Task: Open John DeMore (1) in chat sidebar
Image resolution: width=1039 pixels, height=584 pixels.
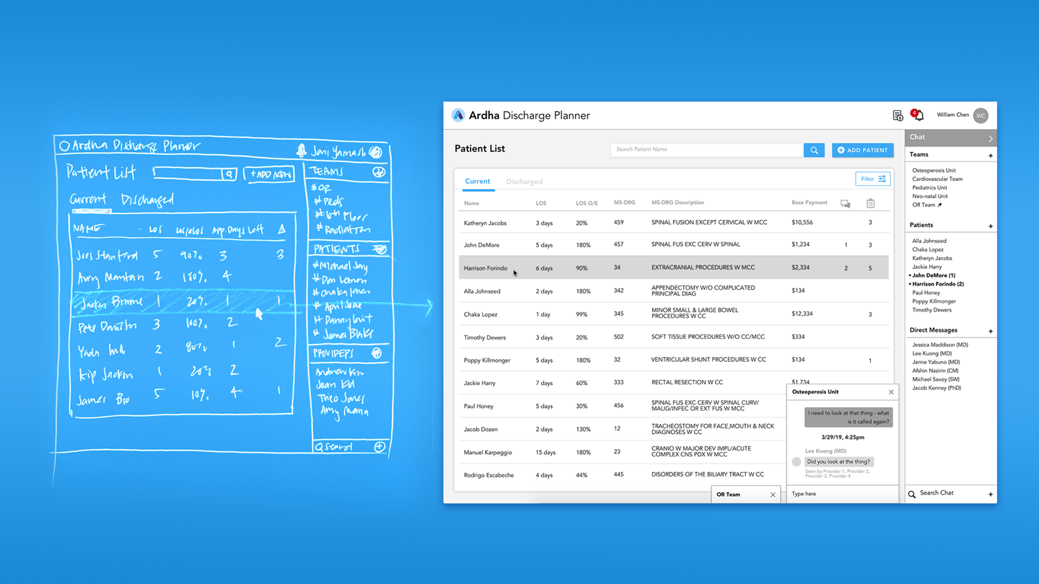Action: click(933, 275)
